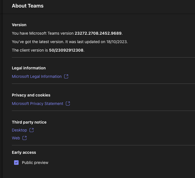The width and height of the screenshot is (195, 178).
Task: Click the Privacy and cookies heading
Action: click(x=31, y=95)
